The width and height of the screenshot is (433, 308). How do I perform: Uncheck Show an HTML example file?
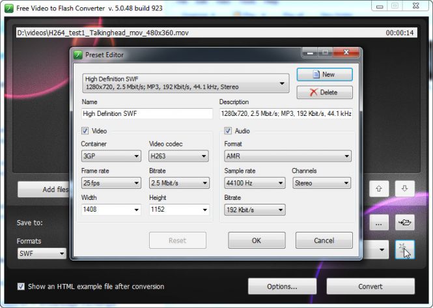(x=21, y=287)
